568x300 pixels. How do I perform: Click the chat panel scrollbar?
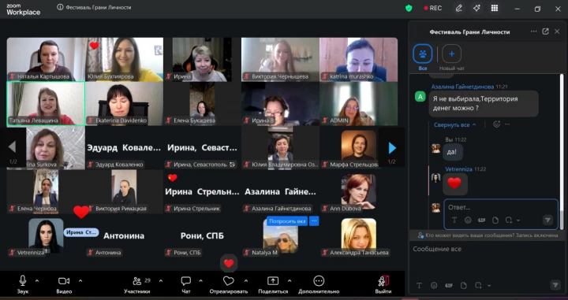[562, 152]
